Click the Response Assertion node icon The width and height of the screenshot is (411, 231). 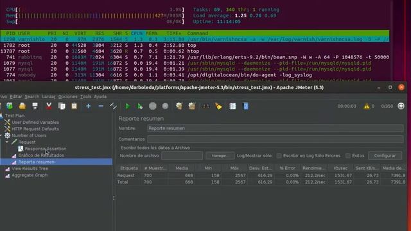(21, 148)
